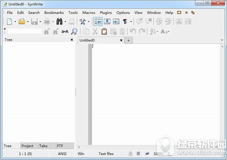The image size is (227, 160).
Task: Open the Edit menu
Action: pyautogui.click(x=20, y=13)
